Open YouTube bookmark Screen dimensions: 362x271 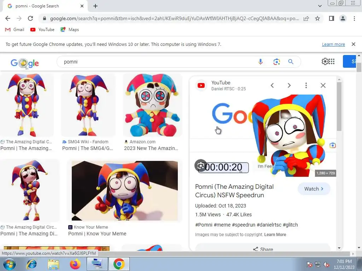[x=42, y=30]
